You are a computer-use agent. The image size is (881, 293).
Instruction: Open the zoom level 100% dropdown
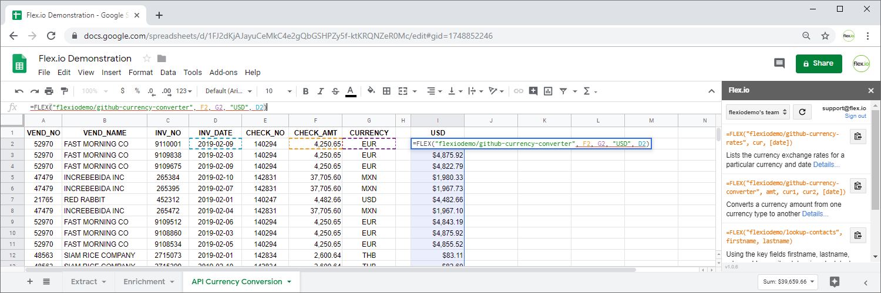[x=93, y=91]
